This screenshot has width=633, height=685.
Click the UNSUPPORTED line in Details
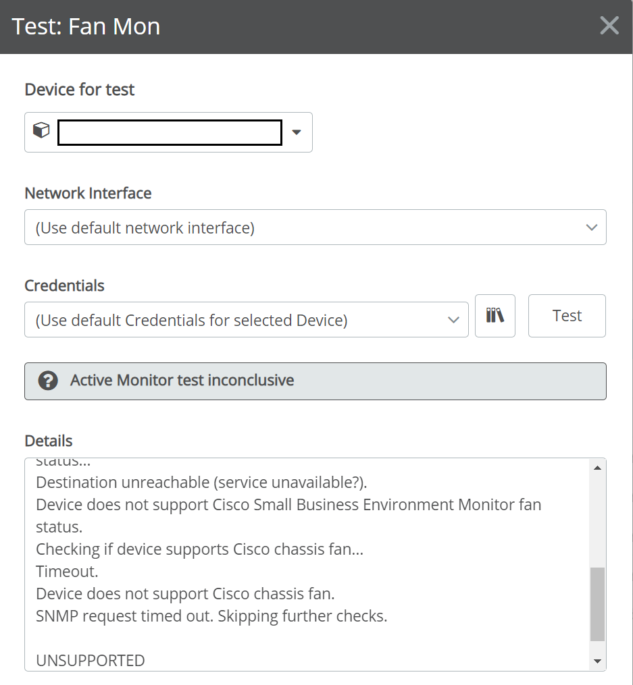click(x=89, y=660)
